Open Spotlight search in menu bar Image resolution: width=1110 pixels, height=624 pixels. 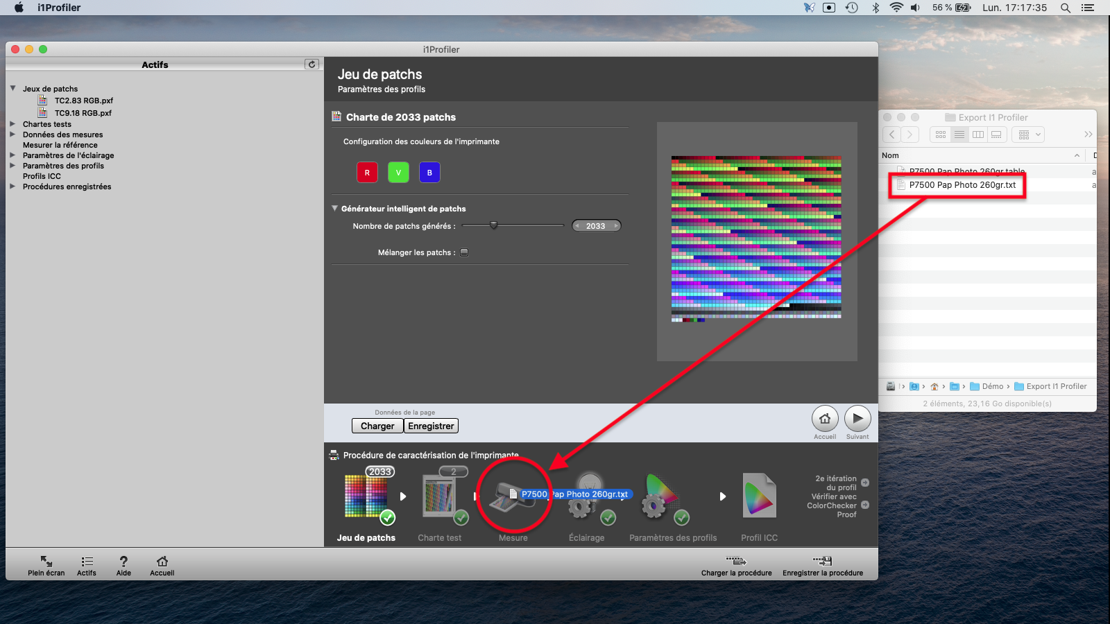[x=1065, y=8]
